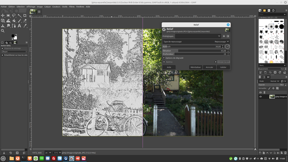Click the Azimuth angle dial

(228, 47)
